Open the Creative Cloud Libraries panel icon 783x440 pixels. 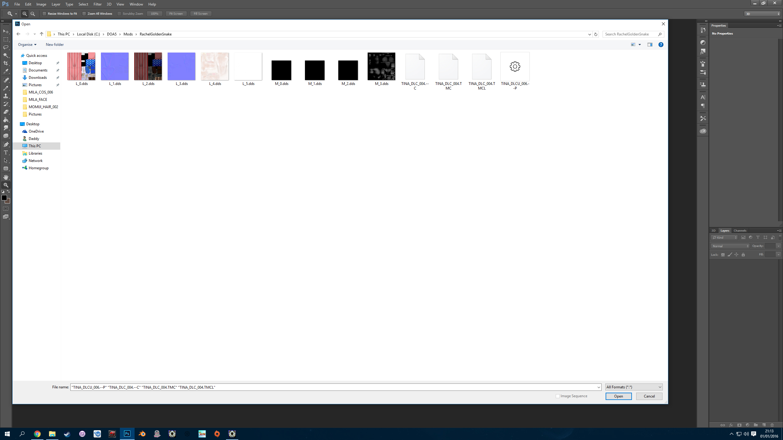(x=703, y=131)
